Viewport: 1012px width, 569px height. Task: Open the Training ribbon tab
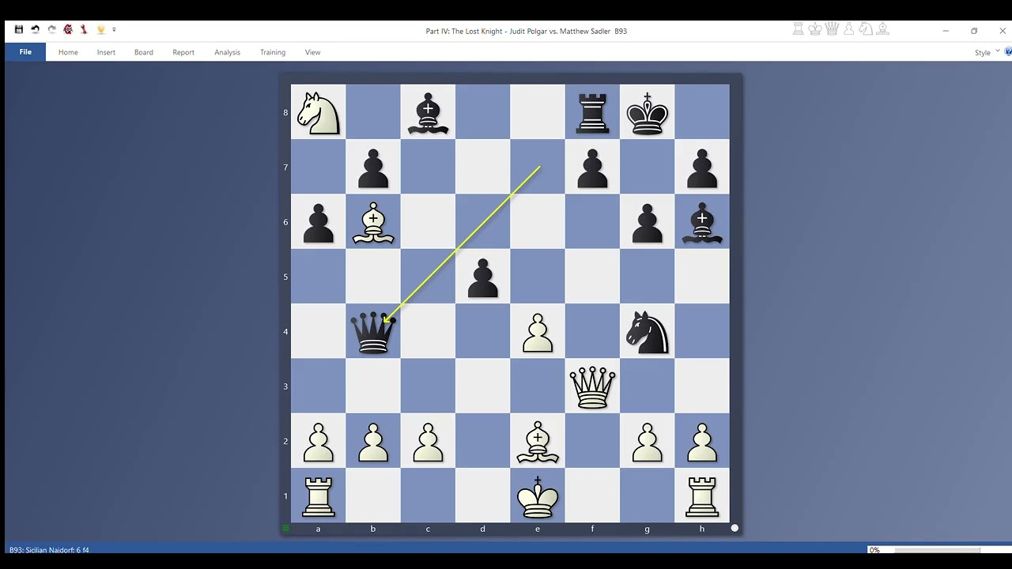(273, 52)
